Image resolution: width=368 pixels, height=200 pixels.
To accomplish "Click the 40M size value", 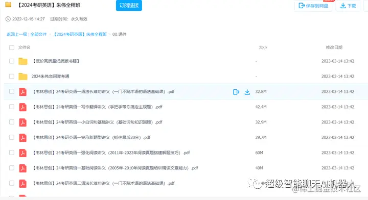I will click(259, 168).
